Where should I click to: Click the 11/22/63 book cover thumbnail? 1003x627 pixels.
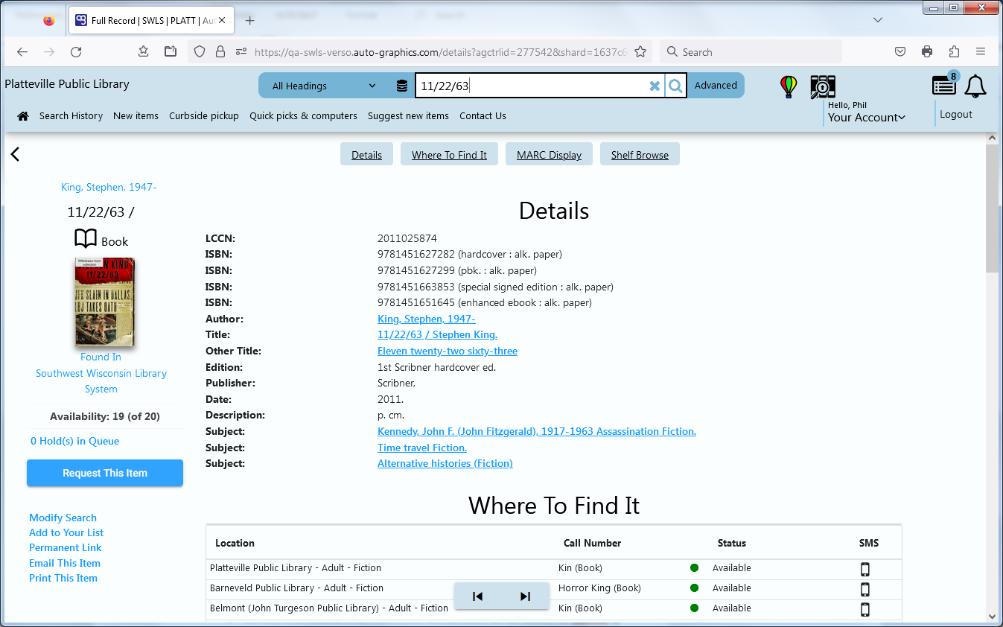104,302
